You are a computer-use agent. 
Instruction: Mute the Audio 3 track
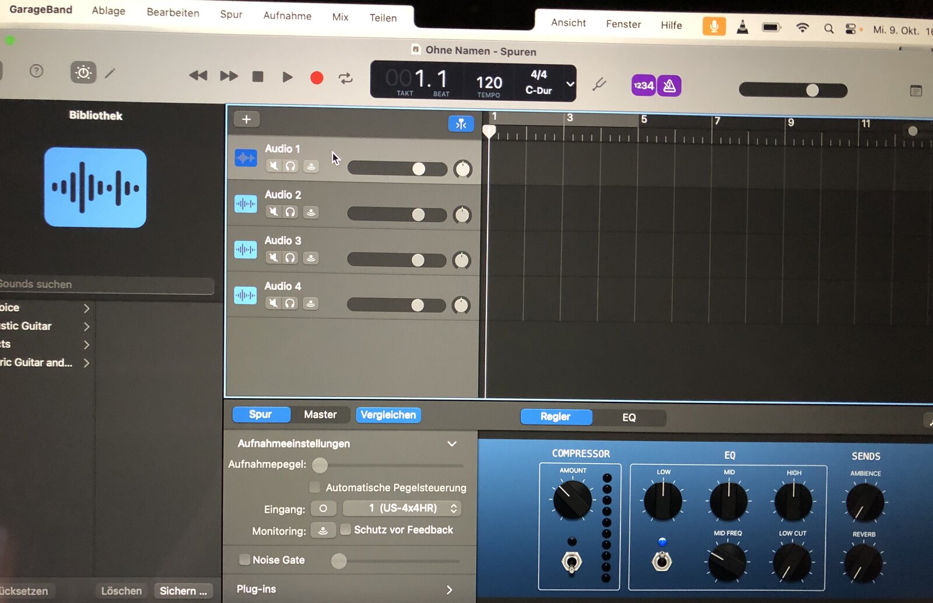point(273,257)
